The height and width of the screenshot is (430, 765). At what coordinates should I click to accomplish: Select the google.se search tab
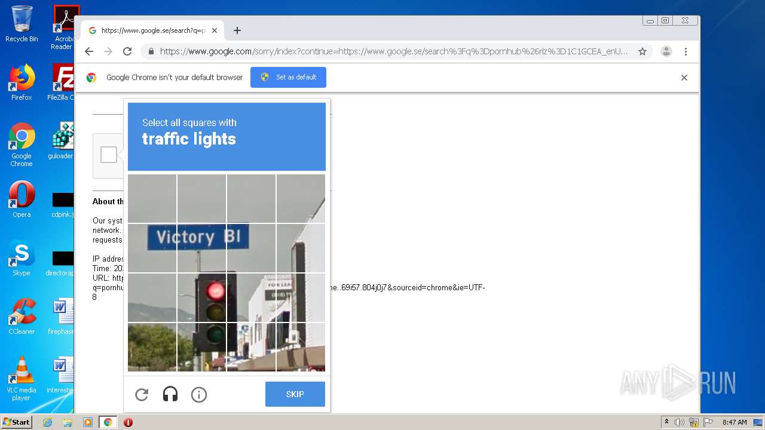pos(152,30)
